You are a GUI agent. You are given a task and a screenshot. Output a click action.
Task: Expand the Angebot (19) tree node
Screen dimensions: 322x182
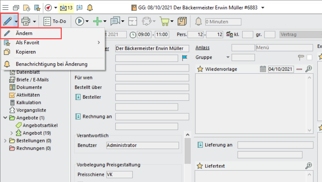pos(12,133)
